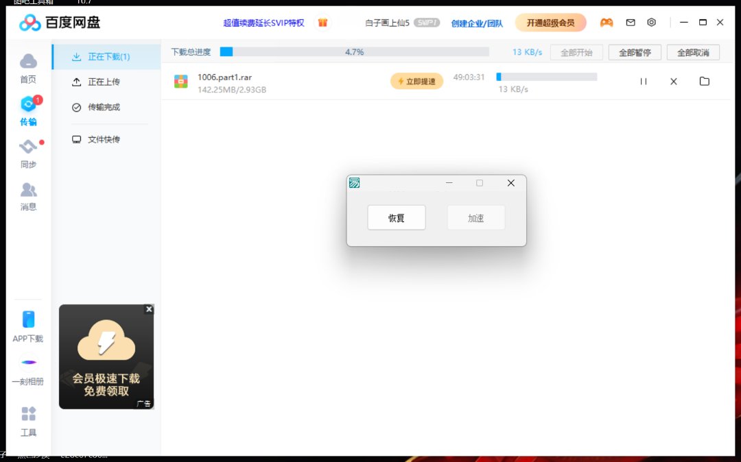
Task: Click the 立即提速 speed-up button
Action: click(x=417, y=82)
